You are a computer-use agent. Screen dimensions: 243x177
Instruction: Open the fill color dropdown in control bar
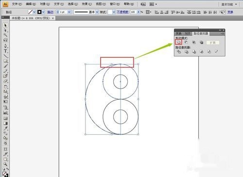click(34, 12)
